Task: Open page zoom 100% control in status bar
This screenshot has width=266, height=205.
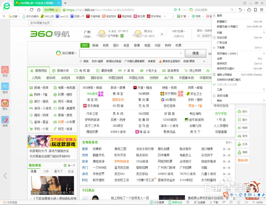Action: pos(258,202)
